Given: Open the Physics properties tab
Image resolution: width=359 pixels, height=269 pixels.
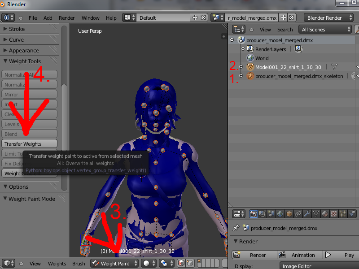Looking at the screenshot, I should tap(352, 214).
